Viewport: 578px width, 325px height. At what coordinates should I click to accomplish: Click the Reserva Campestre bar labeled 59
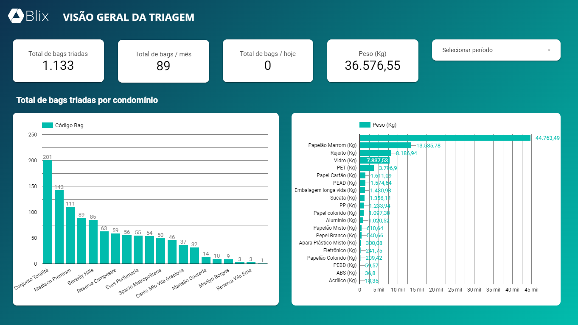point(115,248)
